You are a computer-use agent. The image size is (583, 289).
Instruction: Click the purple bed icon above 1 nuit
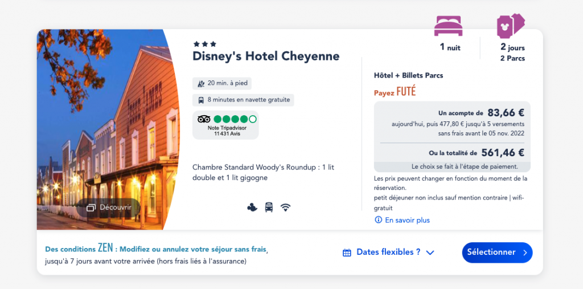[449, 26]
